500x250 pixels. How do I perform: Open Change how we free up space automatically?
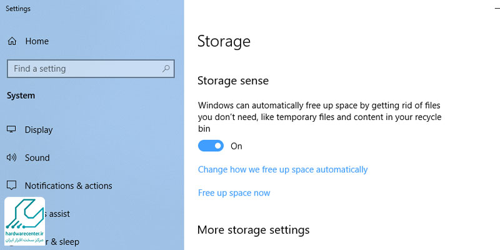point(282,169)
